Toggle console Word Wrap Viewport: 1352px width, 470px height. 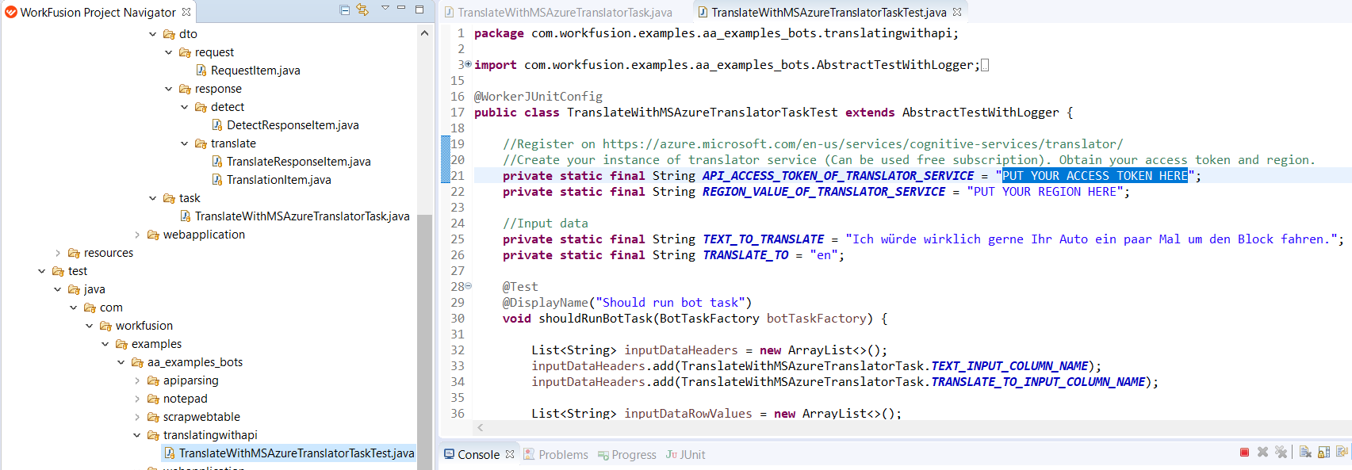pos(1342,453)
